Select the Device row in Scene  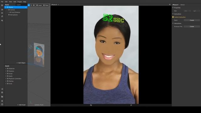(16, 7)
